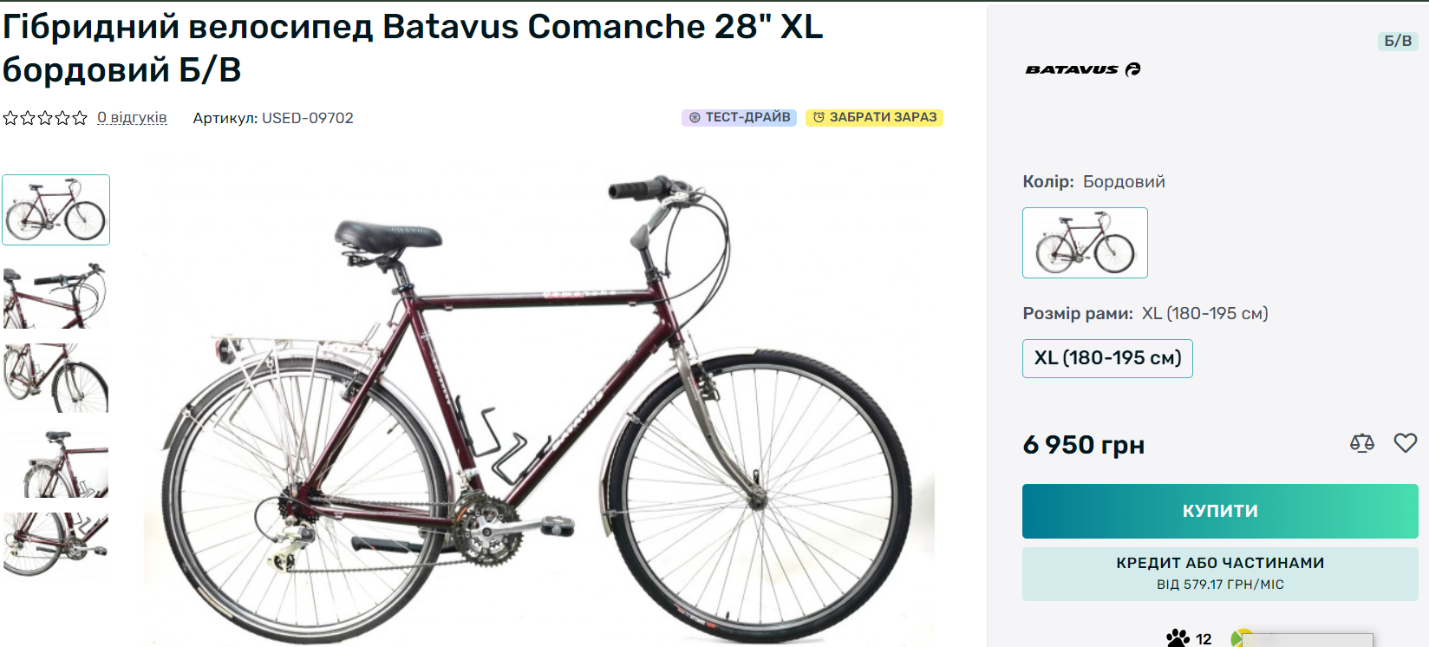View the front wheel and fork thumbnail
This screenshot has width=1429, height=647.
click(x=56, y=378)
